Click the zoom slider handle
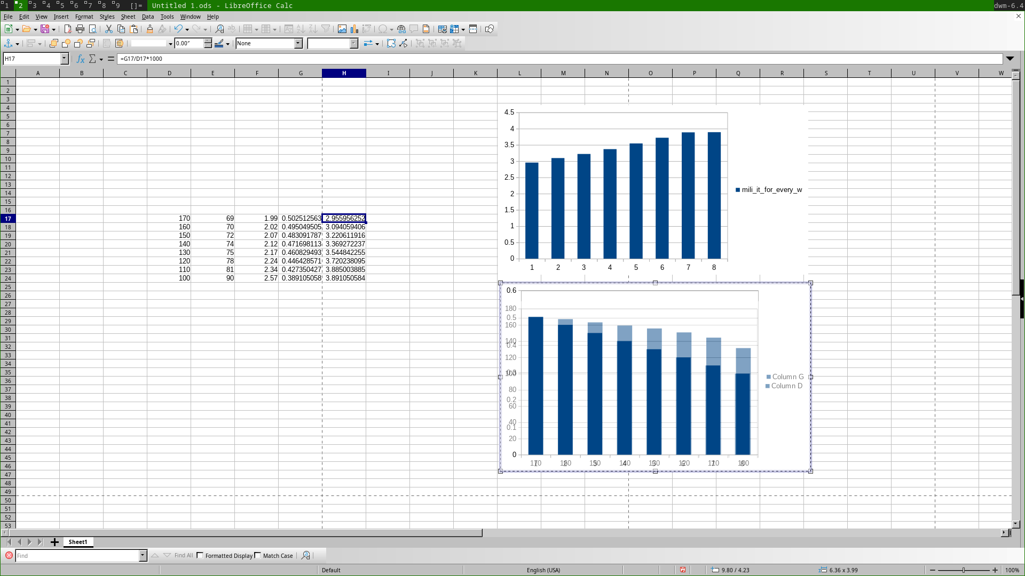This screenshot has height=576, width=1025. 964,570
